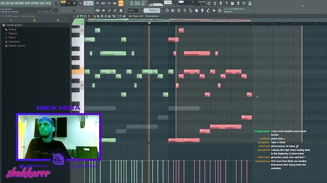Open the FILE menu
The width and height of the screenshot is (327, 183).
3,3
